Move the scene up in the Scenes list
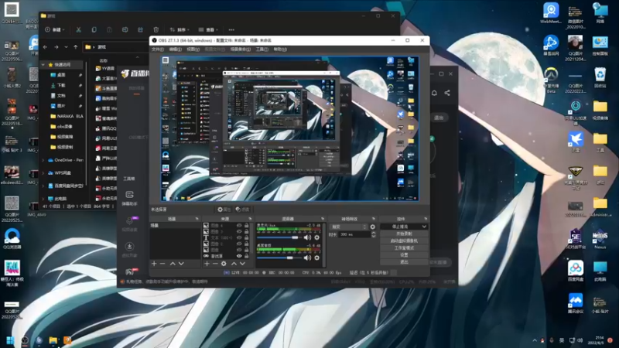This screenshot has height=348, width=619. [x=173, y=264]
